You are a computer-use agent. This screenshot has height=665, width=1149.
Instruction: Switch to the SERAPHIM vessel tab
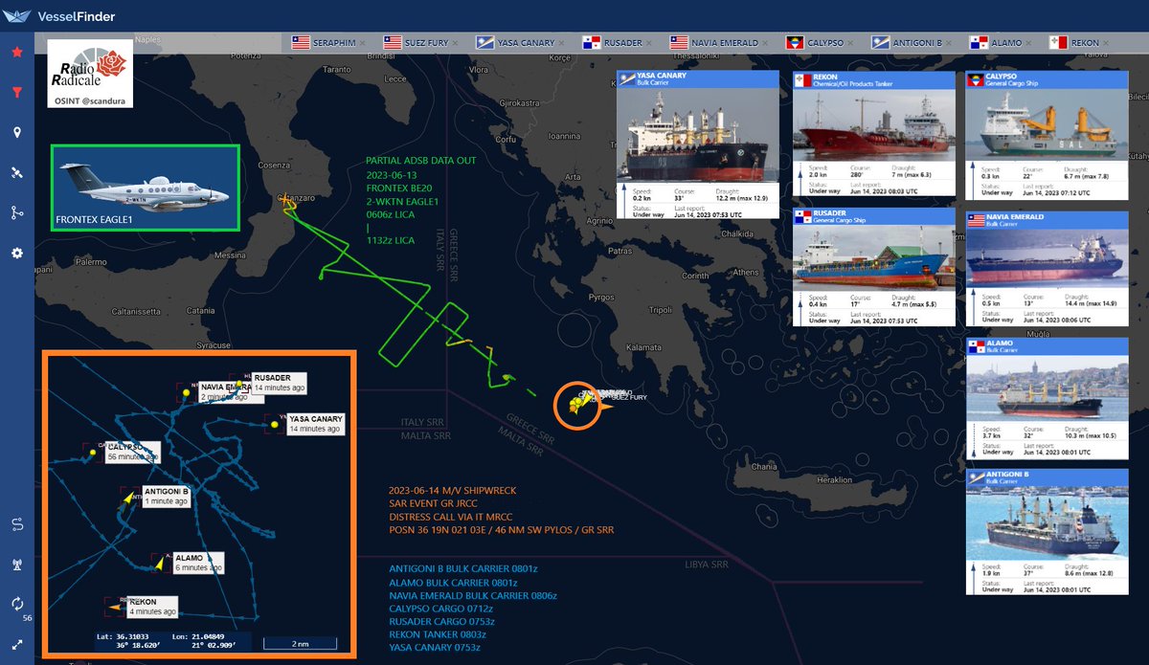(x=327, y=43)
